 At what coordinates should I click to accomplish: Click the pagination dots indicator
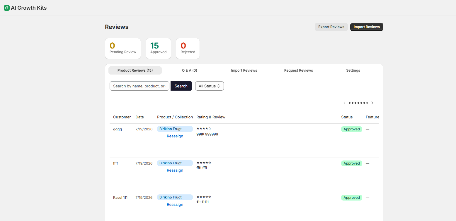click(x=358, y=103)
